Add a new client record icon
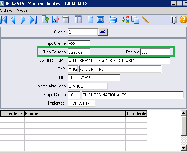This screenshot has width=187, height=154. pyautogui.click(x=46, y=19)
